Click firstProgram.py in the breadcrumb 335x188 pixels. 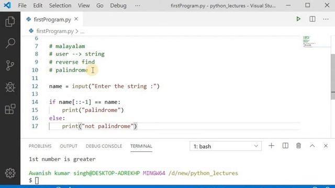55,31
